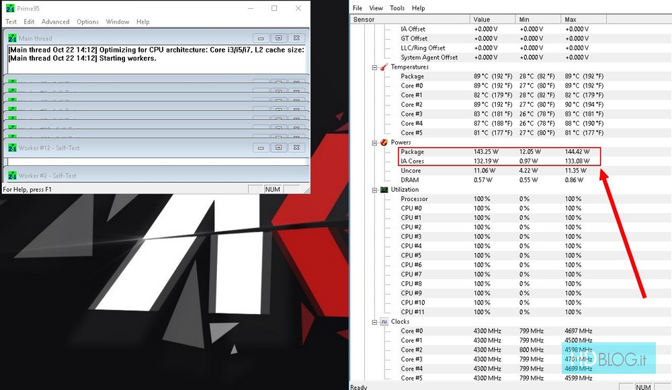Click the Prime95 application icon in title bar
672x390 pixels.
tap(9, 9)
